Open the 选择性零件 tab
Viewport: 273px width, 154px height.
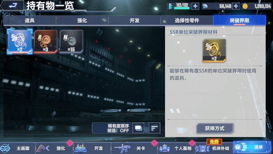(187, 21)
